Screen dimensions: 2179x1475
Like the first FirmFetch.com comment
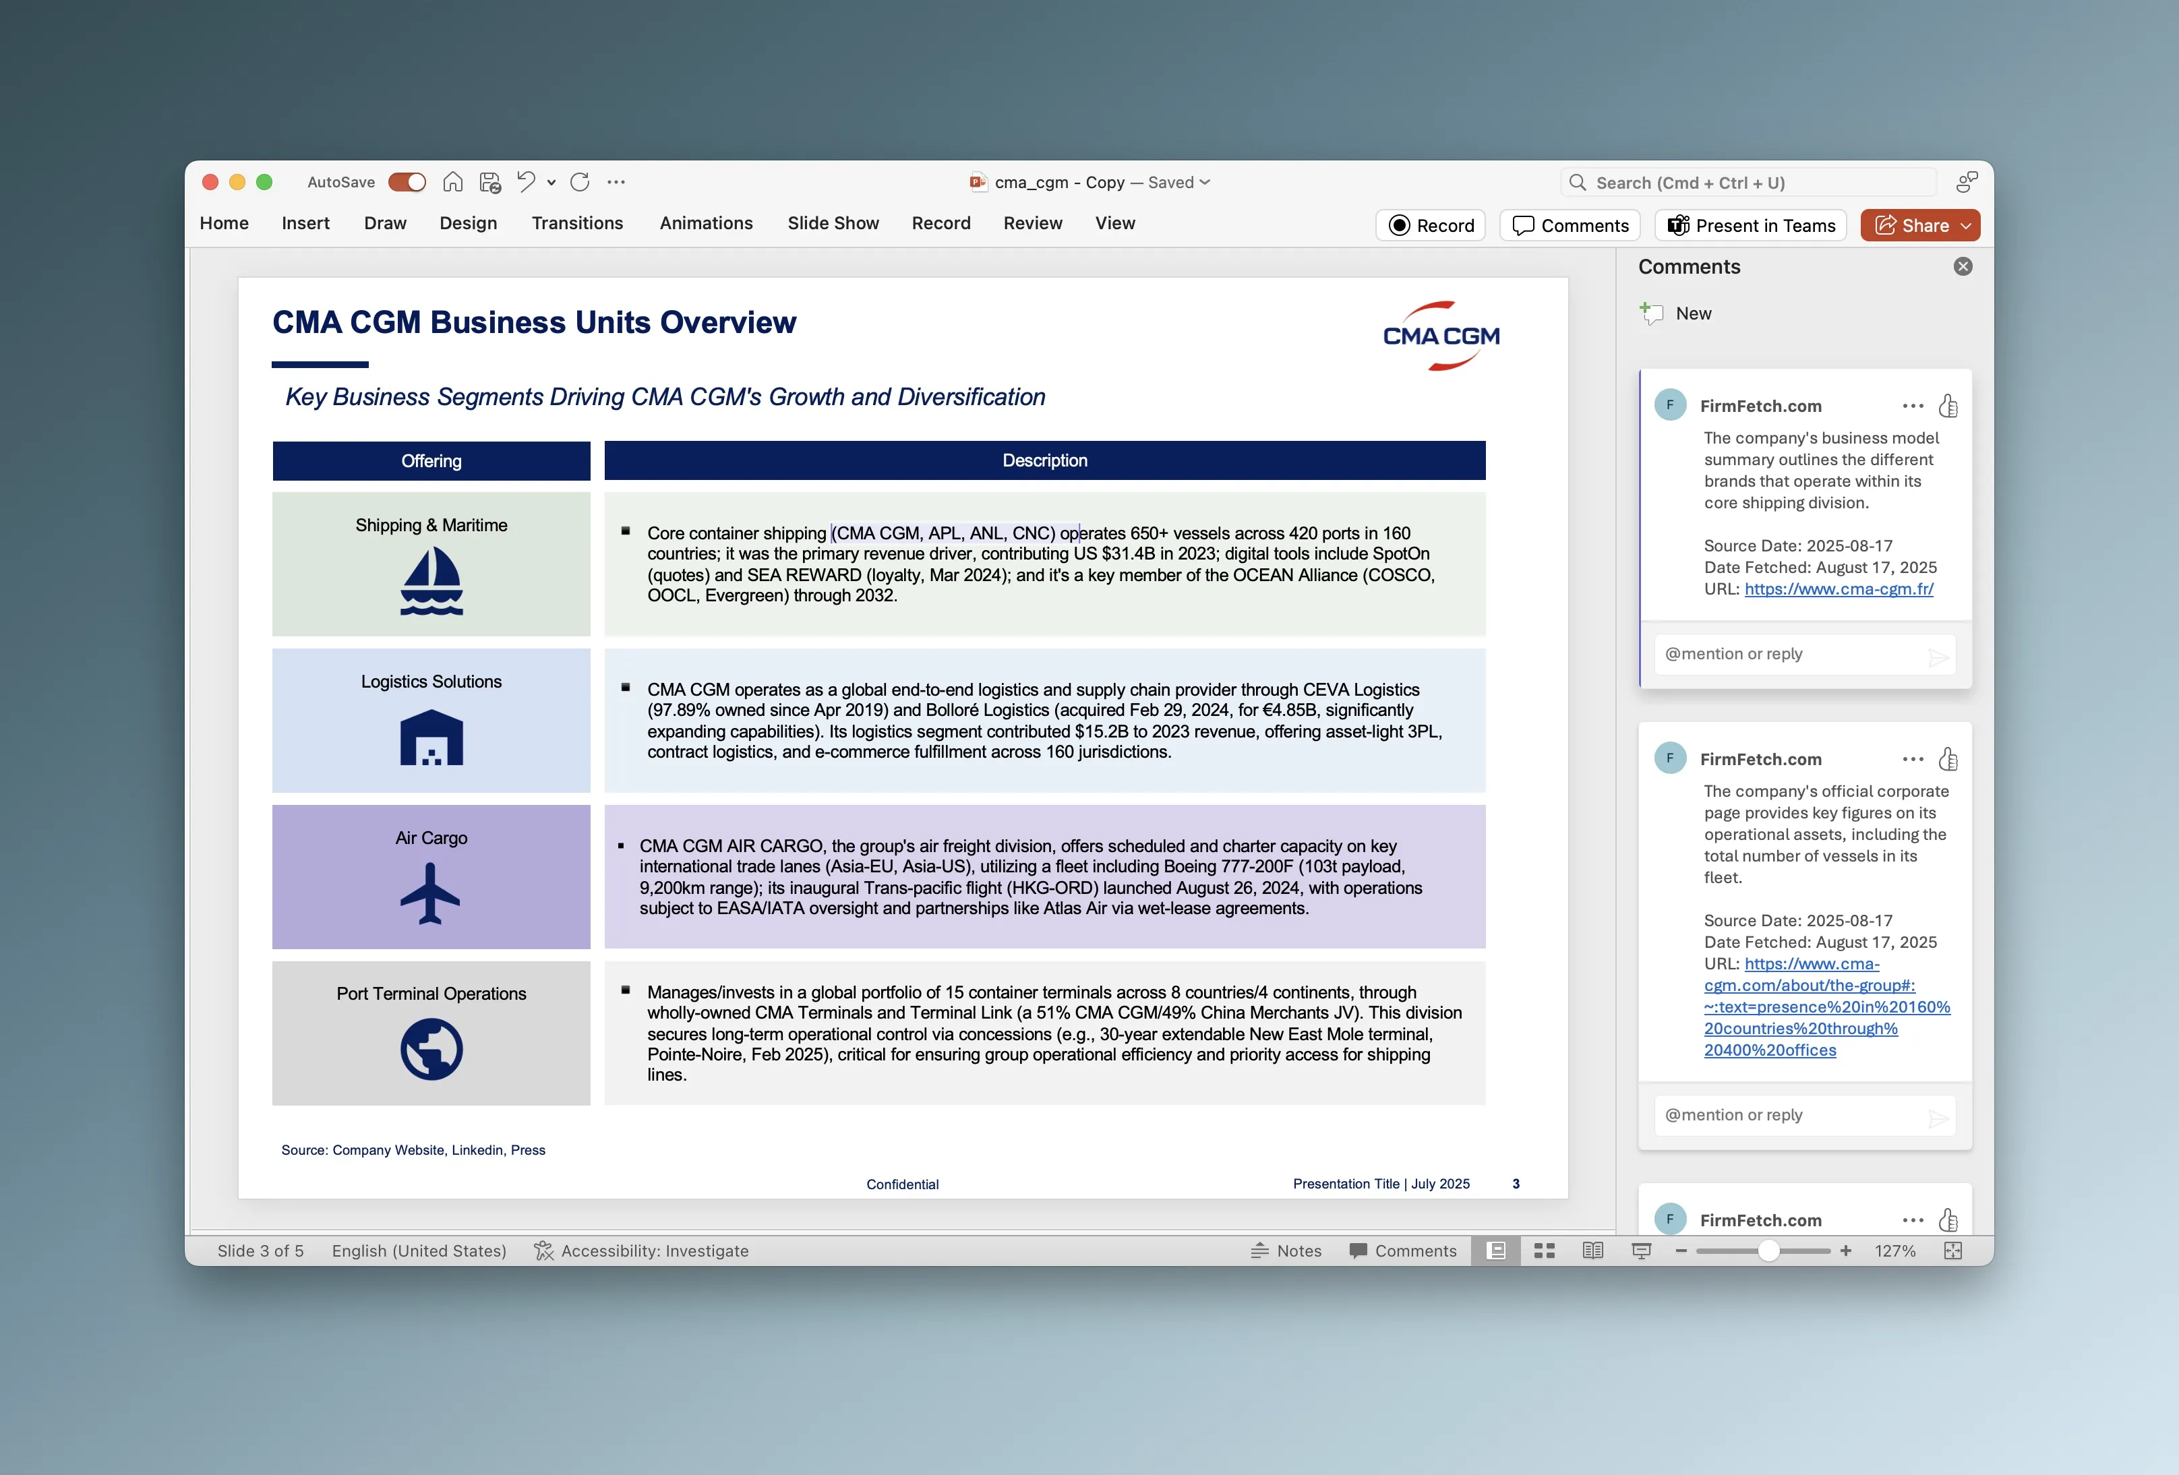[1948, 406]
